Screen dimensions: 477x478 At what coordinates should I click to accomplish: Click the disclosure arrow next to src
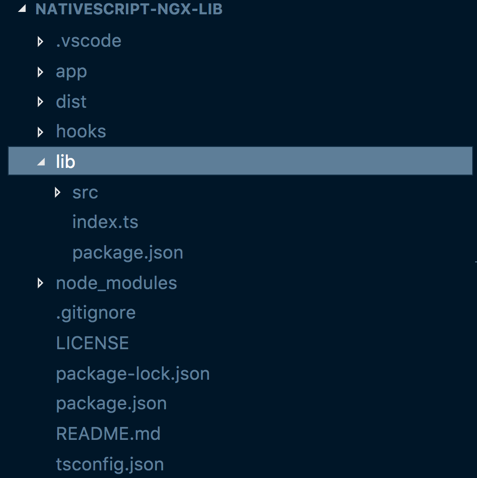[x=58, y=192]
